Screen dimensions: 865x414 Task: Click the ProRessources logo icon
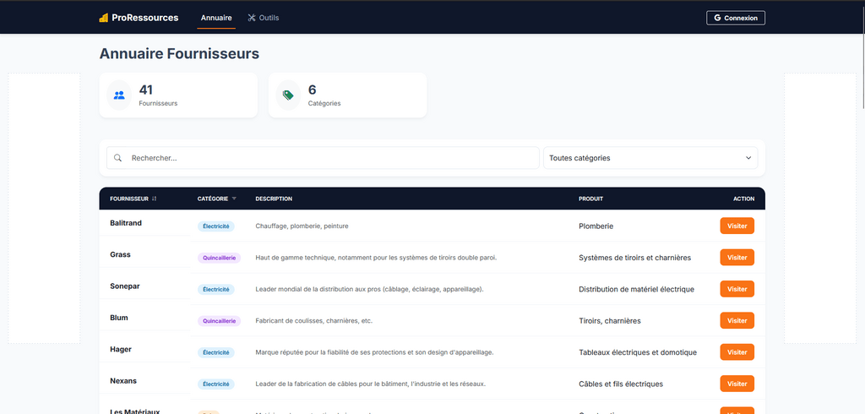[x=104, y=18]
